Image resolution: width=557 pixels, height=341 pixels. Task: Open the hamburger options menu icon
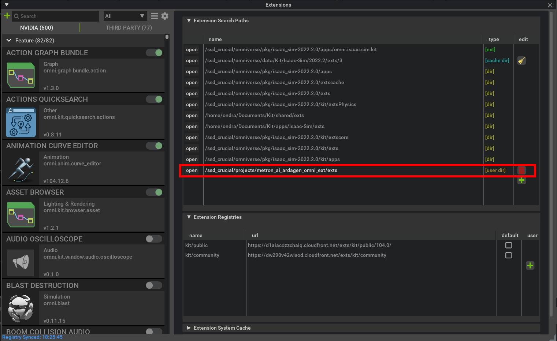[155, 16]
